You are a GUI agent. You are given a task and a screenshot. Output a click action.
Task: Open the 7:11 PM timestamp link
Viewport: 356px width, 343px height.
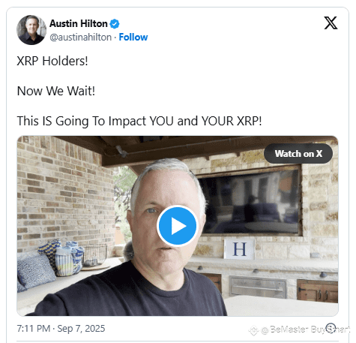click(34, 328)
